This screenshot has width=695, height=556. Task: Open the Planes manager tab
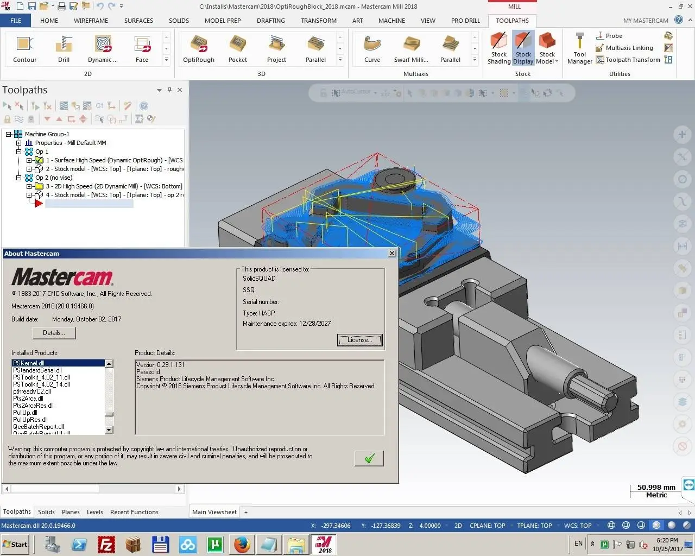click(71, 512)
